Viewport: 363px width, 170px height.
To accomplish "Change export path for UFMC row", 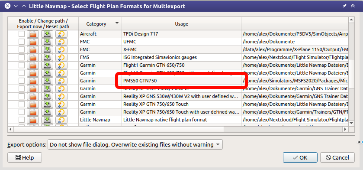I will click(x=33, y=42).
